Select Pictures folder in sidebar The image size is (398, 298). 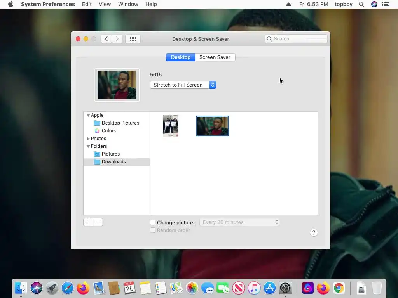[x=117, y=154]
